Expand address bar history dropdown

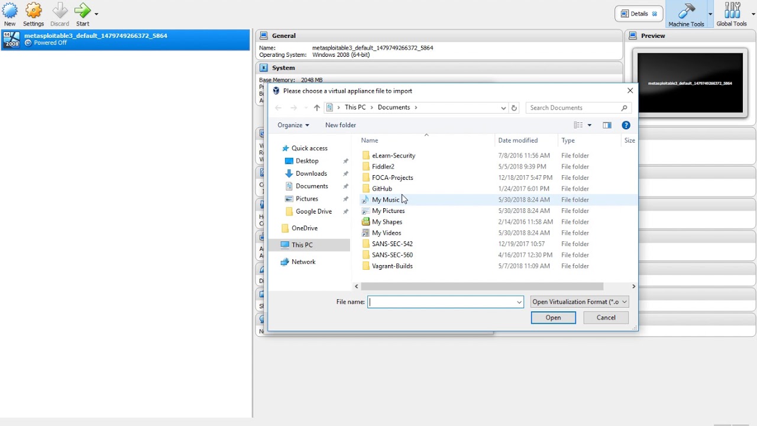point(503,108)
